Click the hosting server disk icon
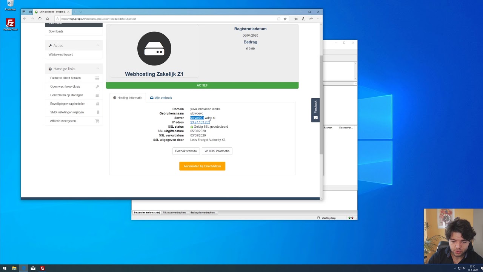483x272 pixels. (154, 49)
